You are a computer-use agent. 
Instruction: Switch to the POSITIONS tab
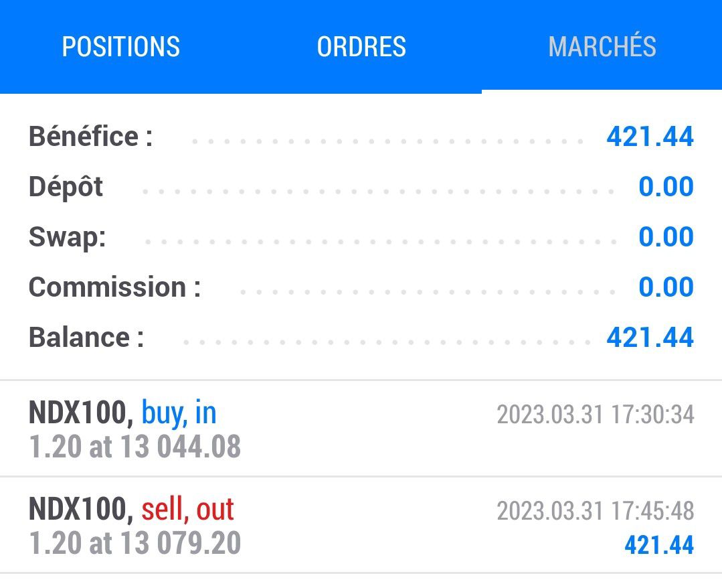click(121, 47)
